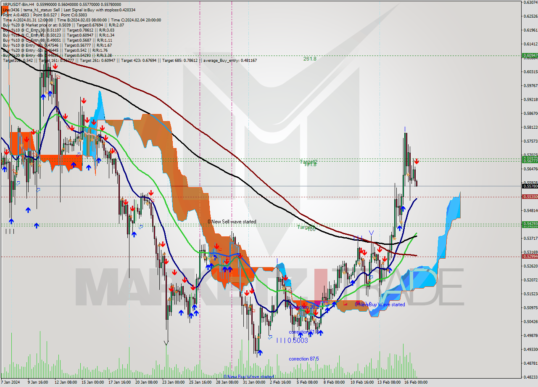
Task: Click the 0.48780 price axis label
Action: (530, 363)
